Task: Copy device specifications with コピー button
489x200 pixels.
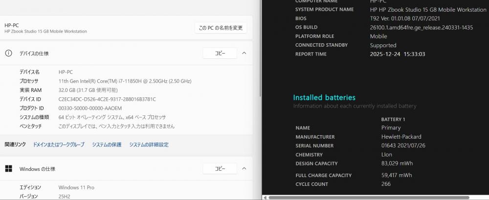Action: click(220, 53)
